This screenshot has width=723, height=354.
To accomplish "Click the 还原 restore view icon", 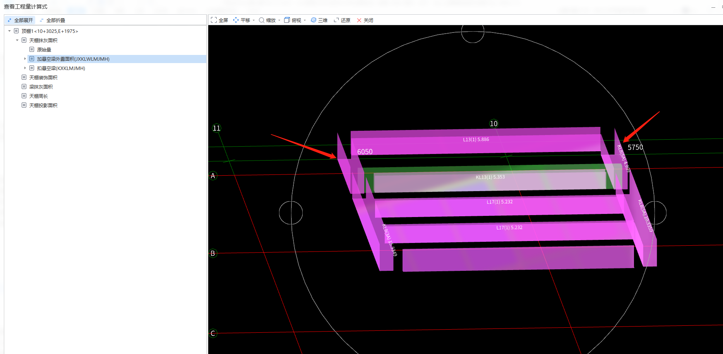I will pyautogui.click(x=336, y=20).
